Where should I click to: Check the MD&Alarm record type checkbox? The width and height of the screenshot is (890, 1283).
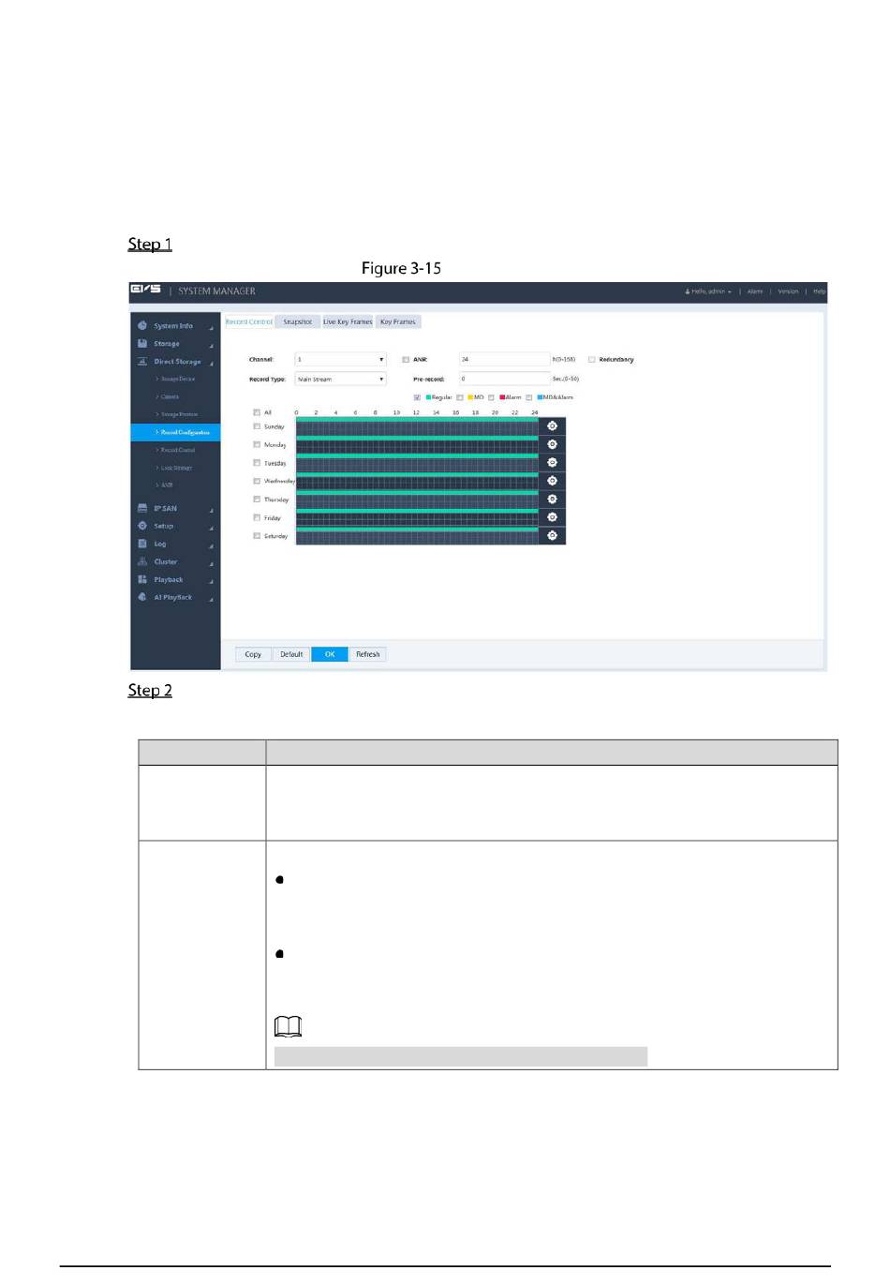point(529,397)
